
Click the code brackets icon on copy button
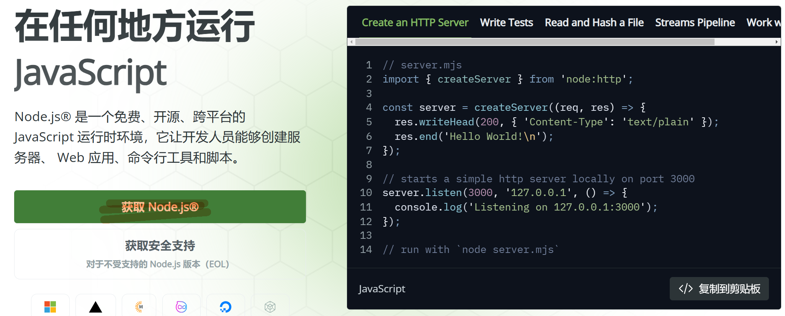[685, 288]
